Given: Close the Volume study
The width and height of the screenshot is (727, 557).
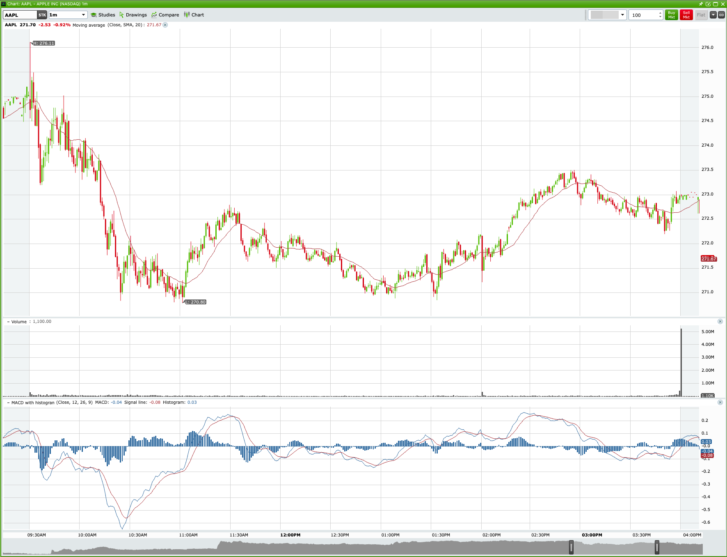Looking at the screenshot, I should tap(720, 322).
